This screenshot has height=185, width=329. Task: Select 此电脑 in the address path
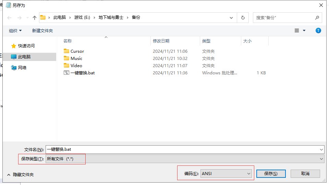point(60,17)
